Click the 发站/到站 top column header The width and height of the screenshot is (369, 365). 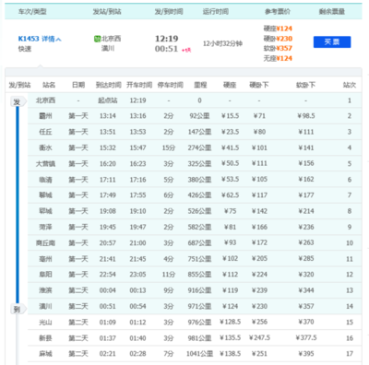(x=107, y=12)
